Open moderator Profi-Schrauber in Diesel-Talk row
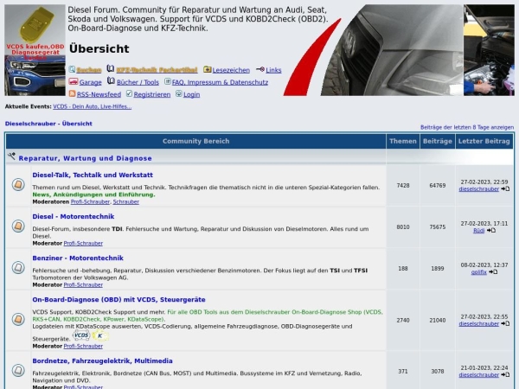 (90, 201)
